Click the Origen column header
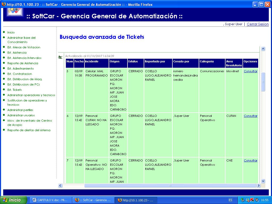Viewport: 272px width, 204px height. click(x=118, y=63)
